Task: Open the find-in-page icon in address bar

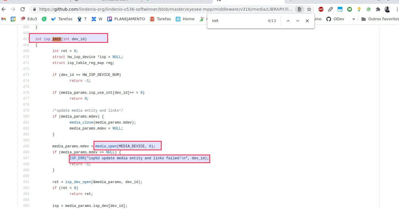Action: [x=300, y=9]
